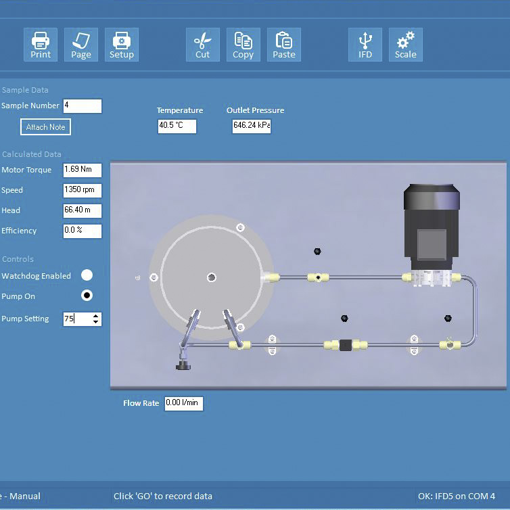Viewport: 510px width, 510px height.
Task: Open the IFD USB icon
Action: [x=365, y=45]
